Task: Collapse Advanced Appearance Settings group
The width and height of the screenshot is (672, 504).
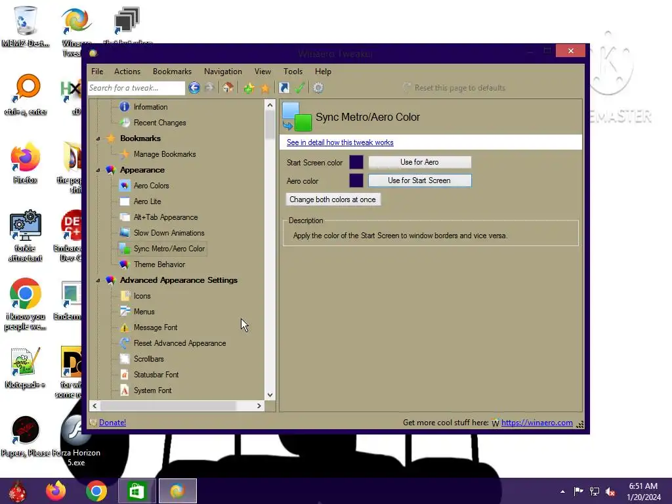Action: (98, 280)
